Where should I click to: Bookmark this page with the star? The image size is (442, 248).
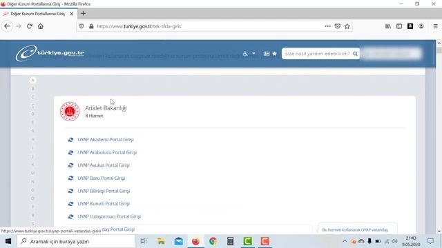[x=347, y=26]
